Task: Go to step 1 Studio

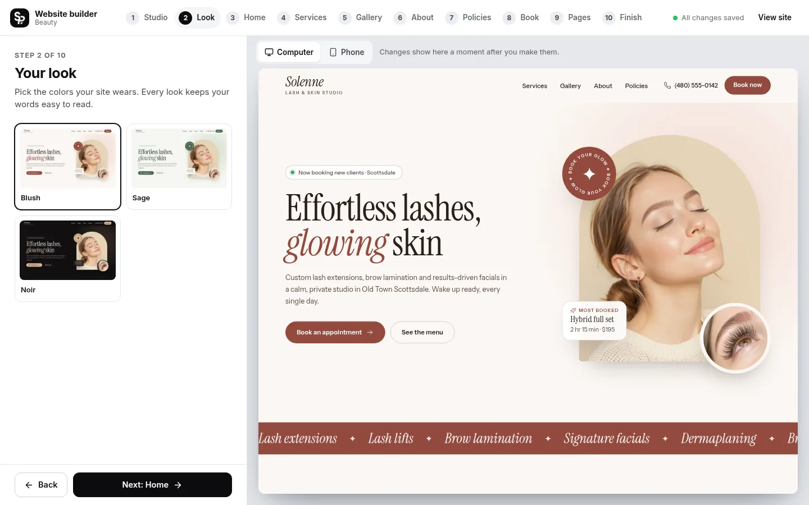Action: (147, 17)
